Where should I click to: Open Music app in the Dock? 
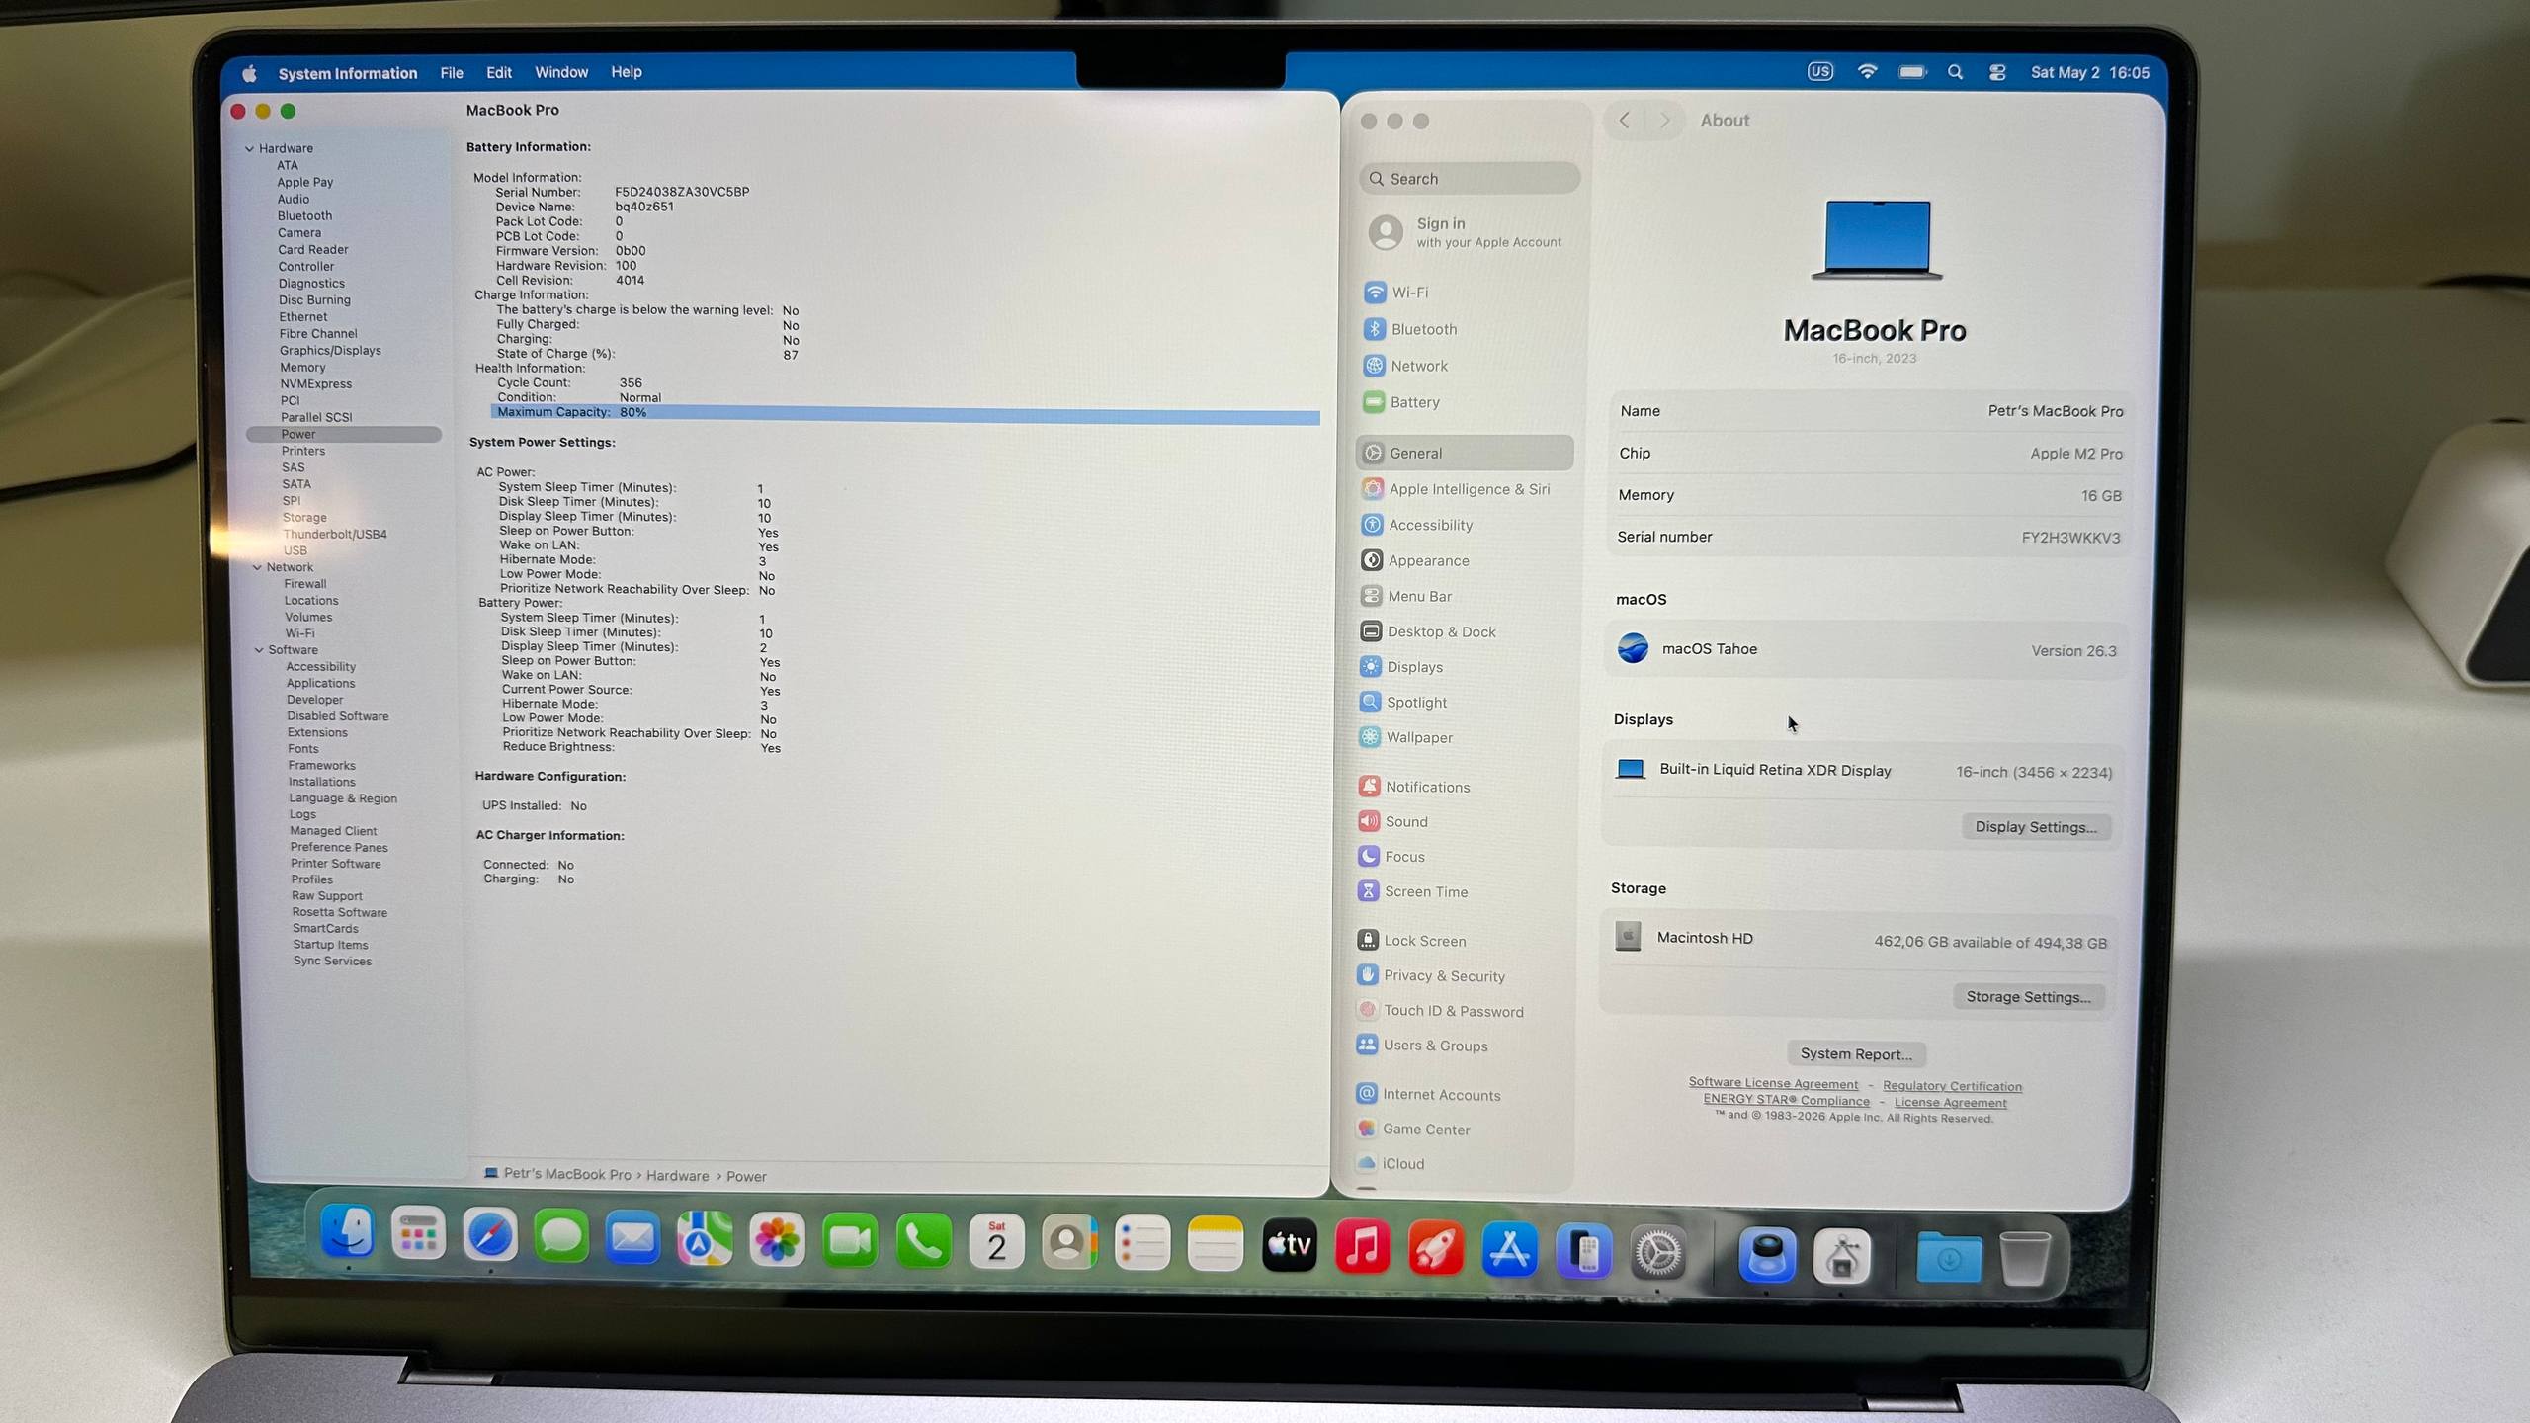[x=1363, y=1245]
